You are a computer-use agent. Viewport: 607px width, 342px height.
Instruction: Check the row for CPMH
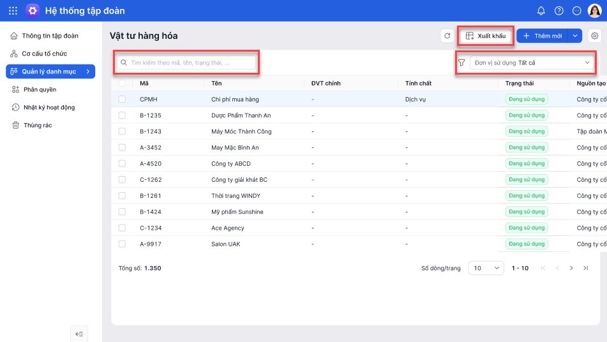click(x=122, y=100)
